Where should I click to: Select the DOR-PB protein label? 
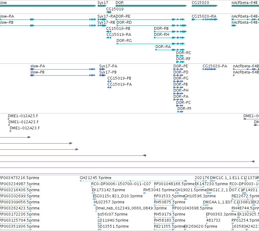pos(180,84)
